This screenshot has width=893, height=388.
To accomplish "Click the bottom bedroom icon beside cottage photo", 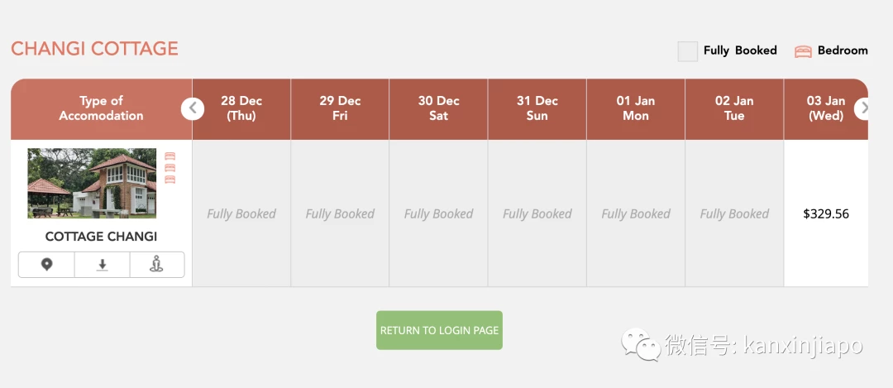I will (170, 180).
